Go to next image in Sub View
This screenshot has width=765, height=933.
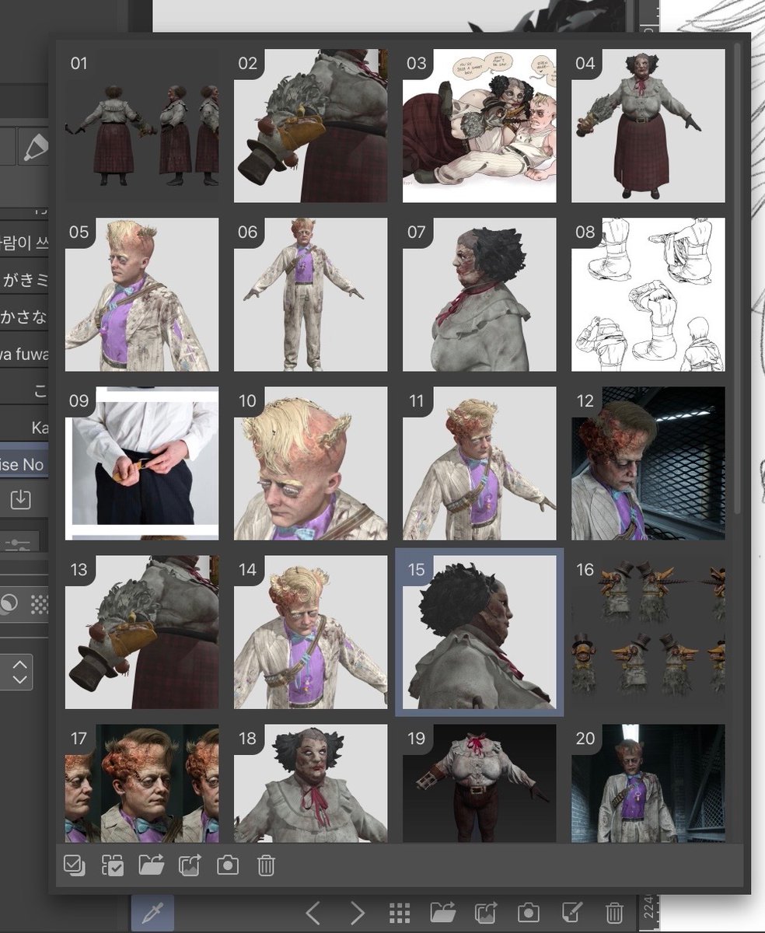357,913
